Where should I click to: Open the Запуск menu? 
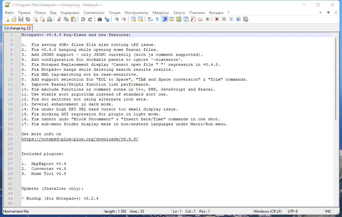(x=179, y=13)
